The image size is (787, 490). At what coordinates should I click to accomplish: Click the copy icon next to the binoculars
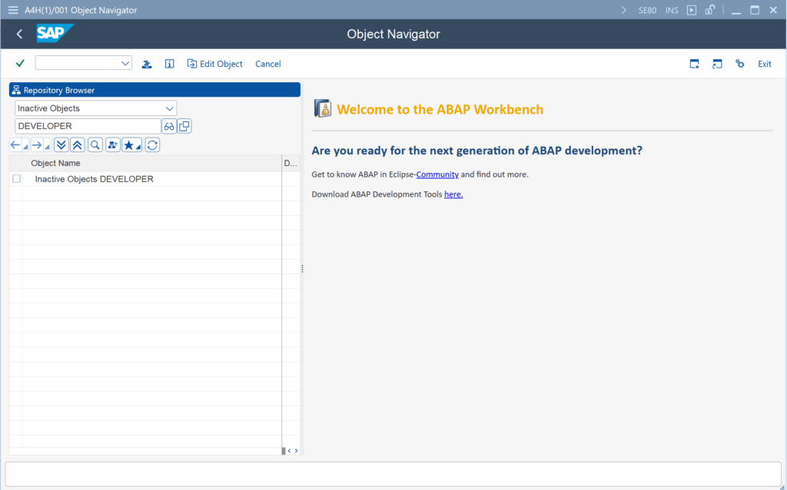(184, 125)
